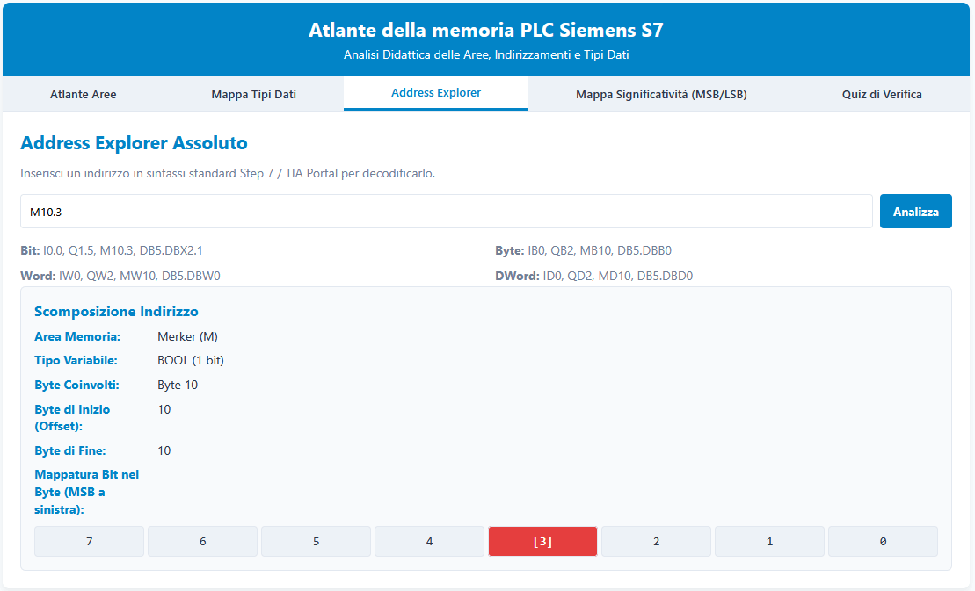Screen dimensions: 975x591
Task: Click the Bit examples line starting with I0.0
Action: point(112,251)
